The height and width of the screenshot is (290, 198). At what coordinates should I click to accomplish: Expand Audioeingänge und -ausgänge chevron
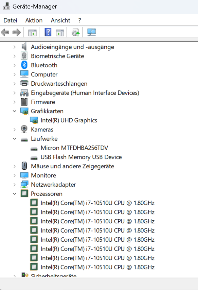14,47
